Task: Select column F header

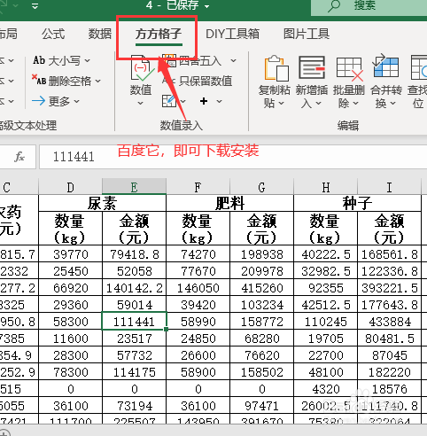Action: pos(198,188)
